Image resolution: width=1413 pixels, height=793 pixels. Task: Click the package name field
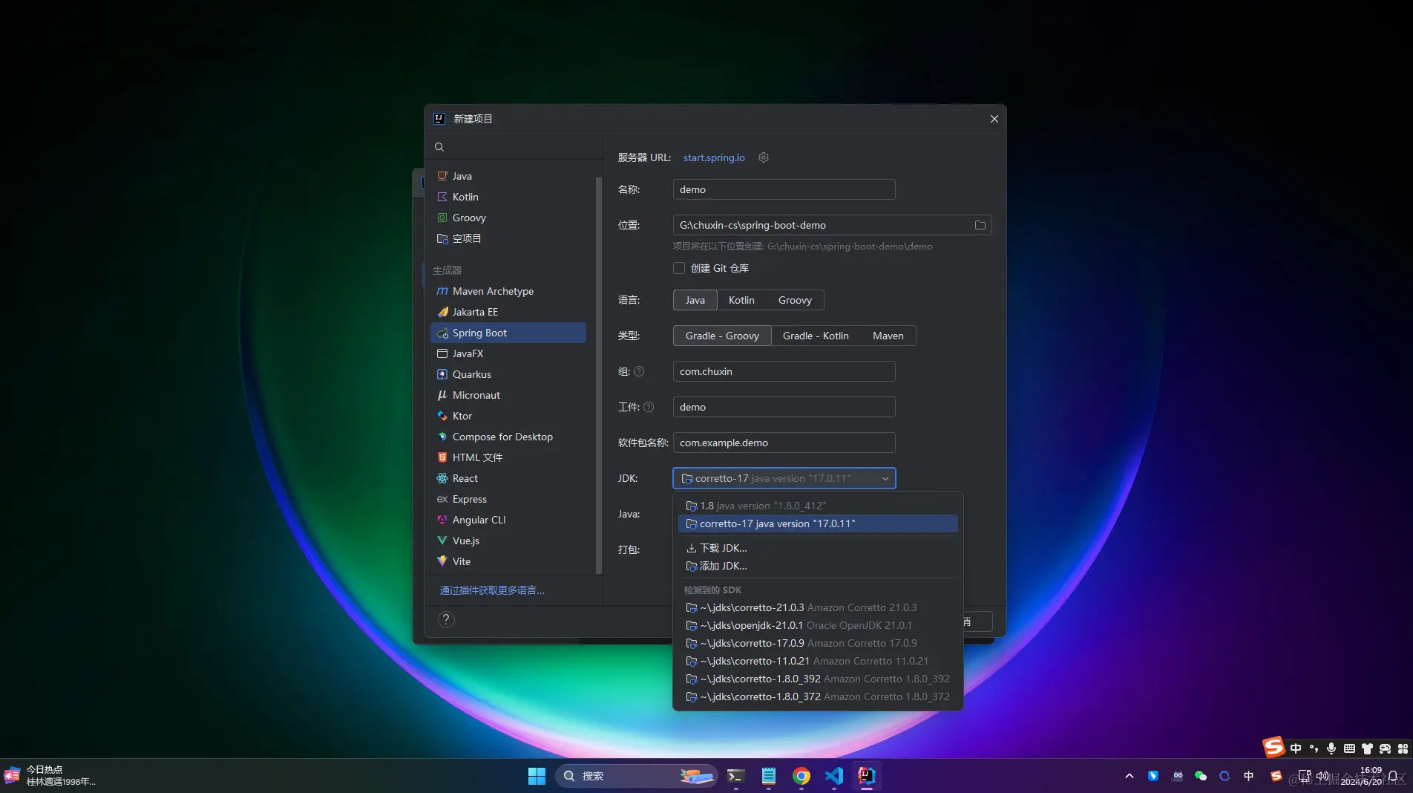[x=784, y=443]
